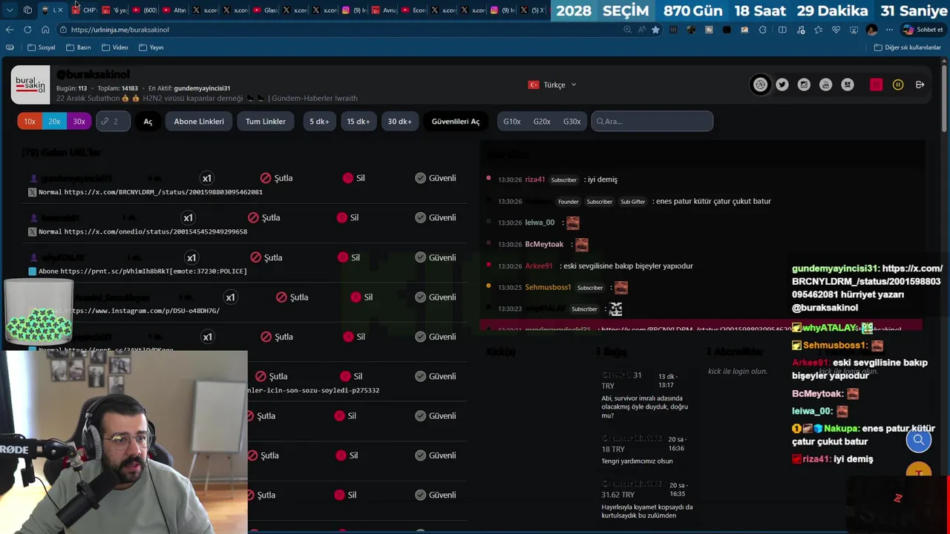The image size is (950, 534).
Task: Open the Favorites list star icon
Action: click(818, 30)
